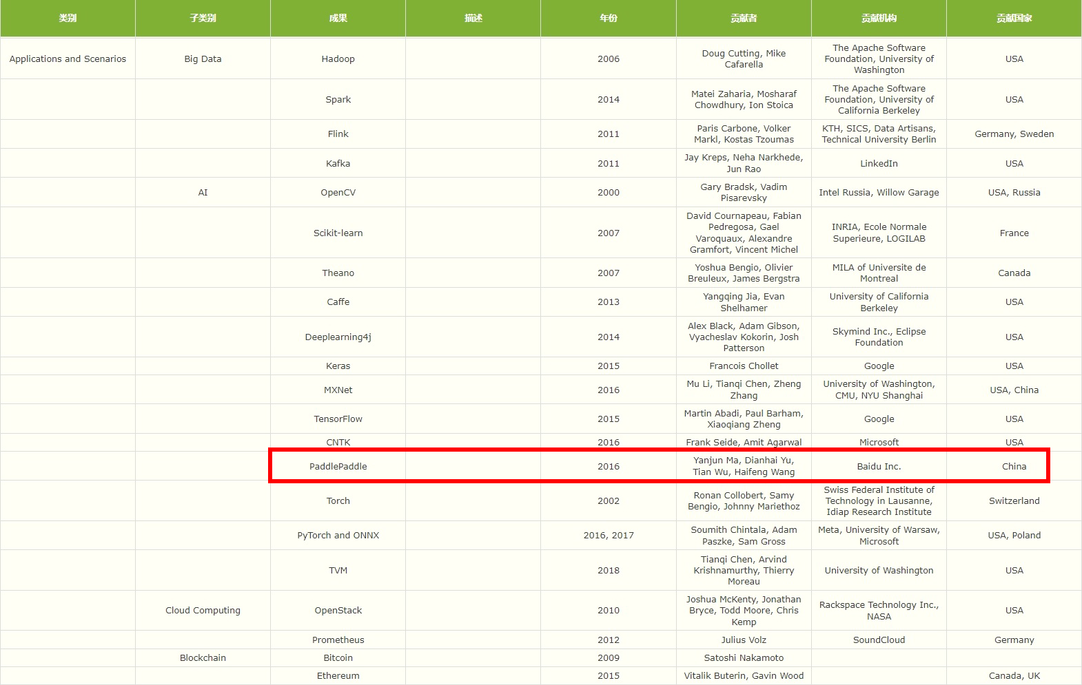
Task: Select 'Vitalik Buterin, Gavin Wood' contributor cell
Action: 744,675
